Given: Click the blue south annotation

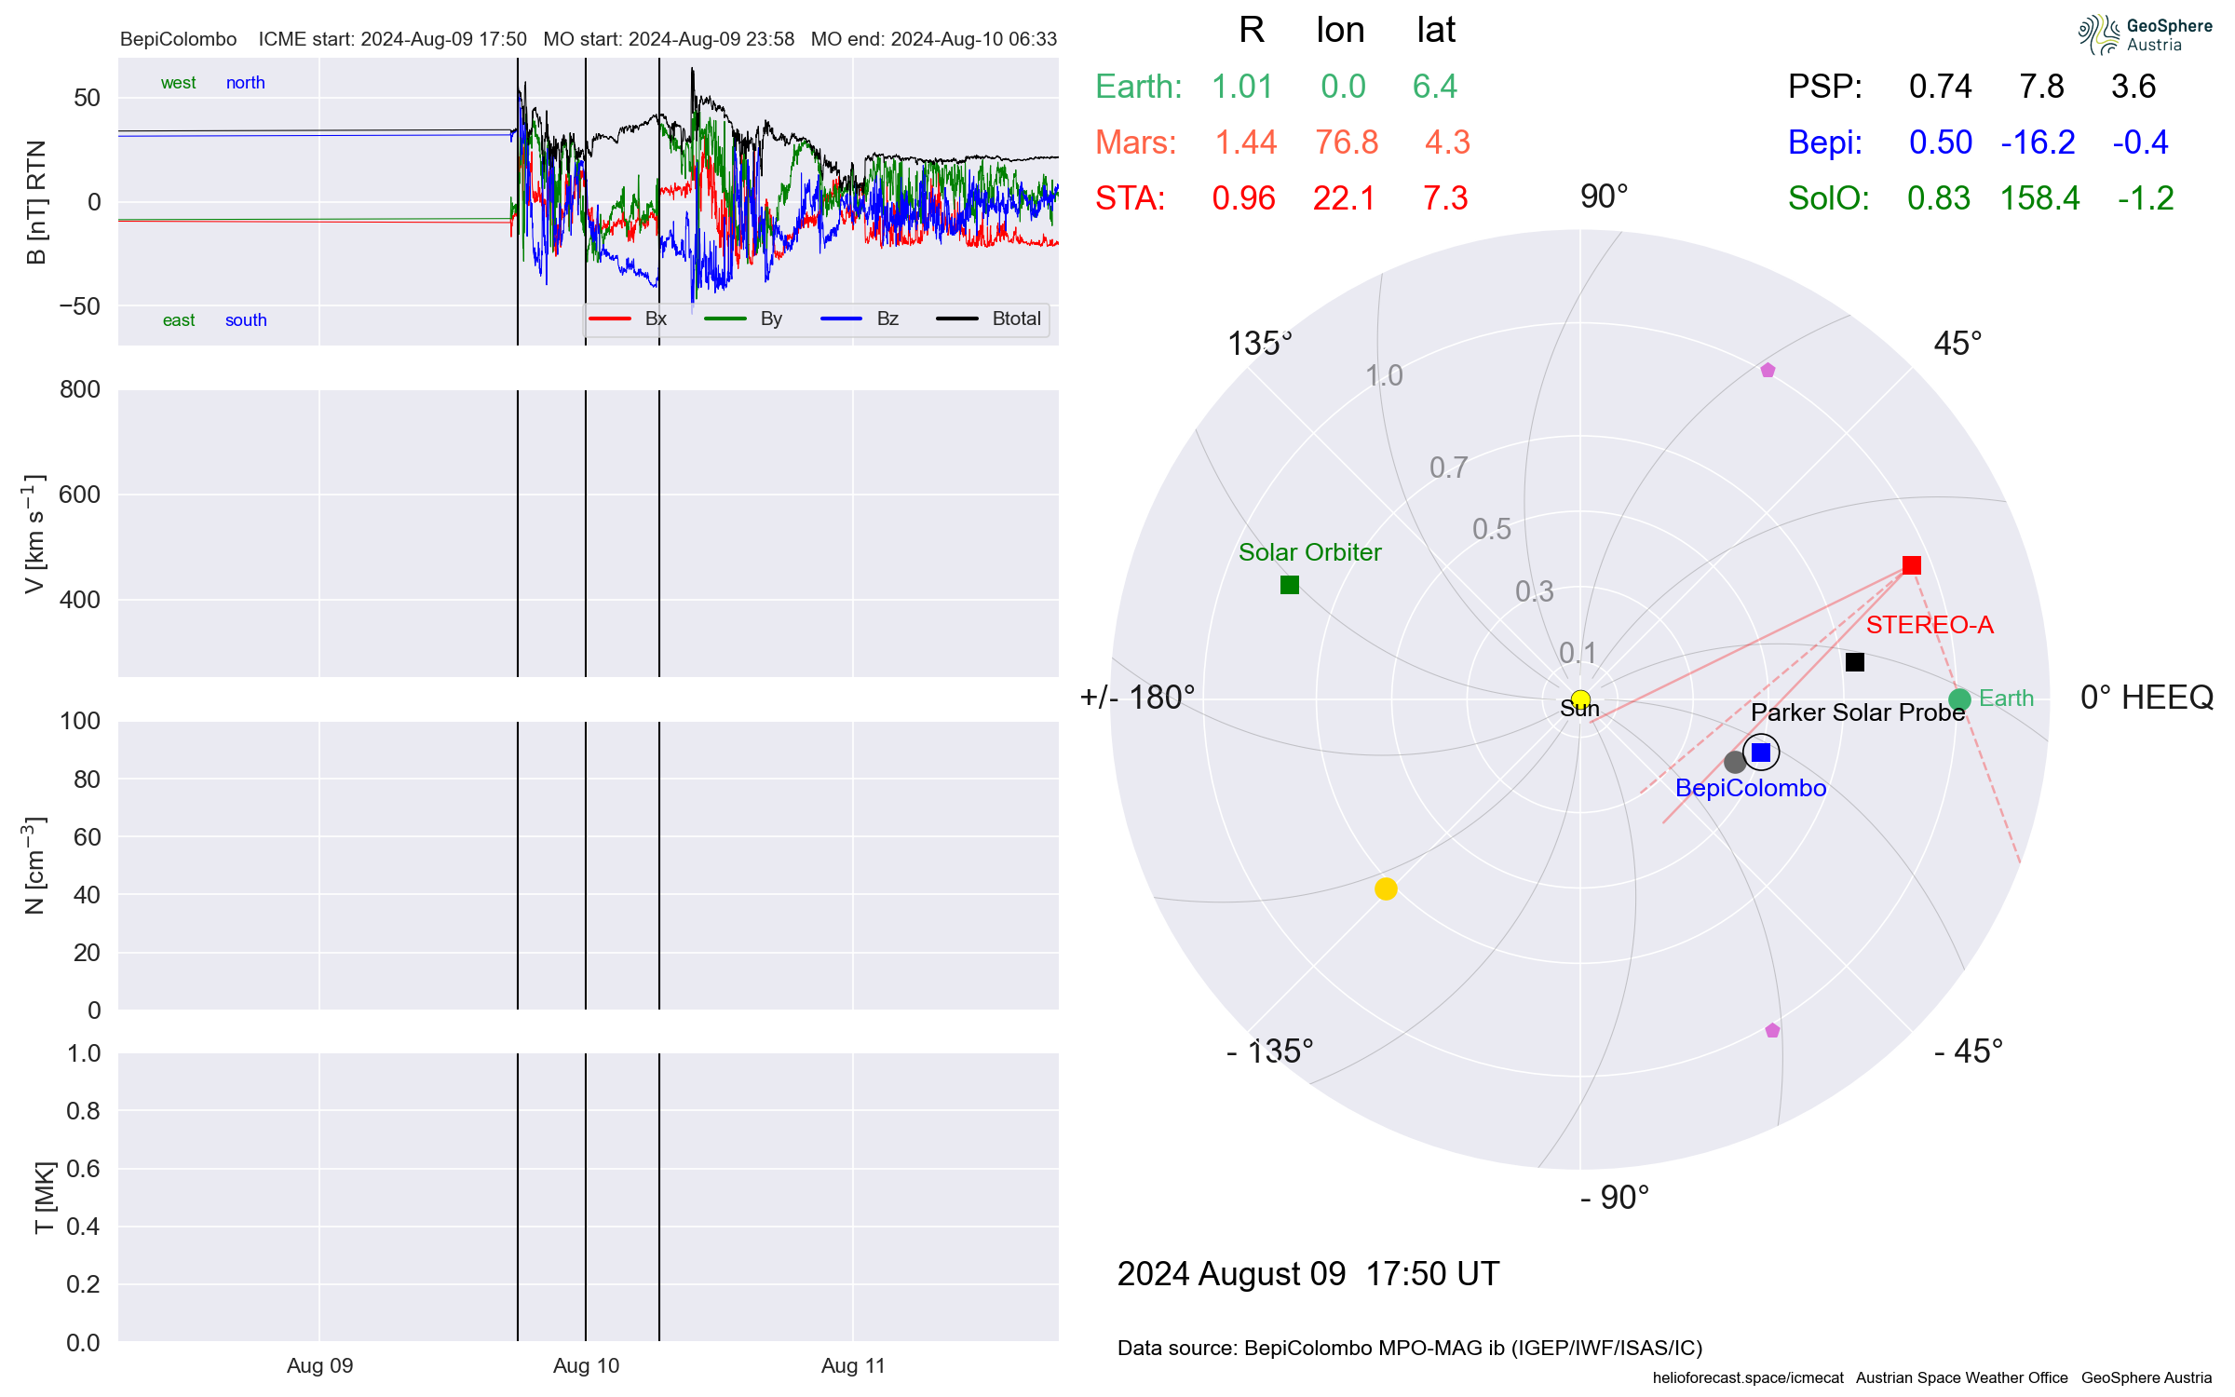Looking at the screenshot, I should [x=246, y=320].
